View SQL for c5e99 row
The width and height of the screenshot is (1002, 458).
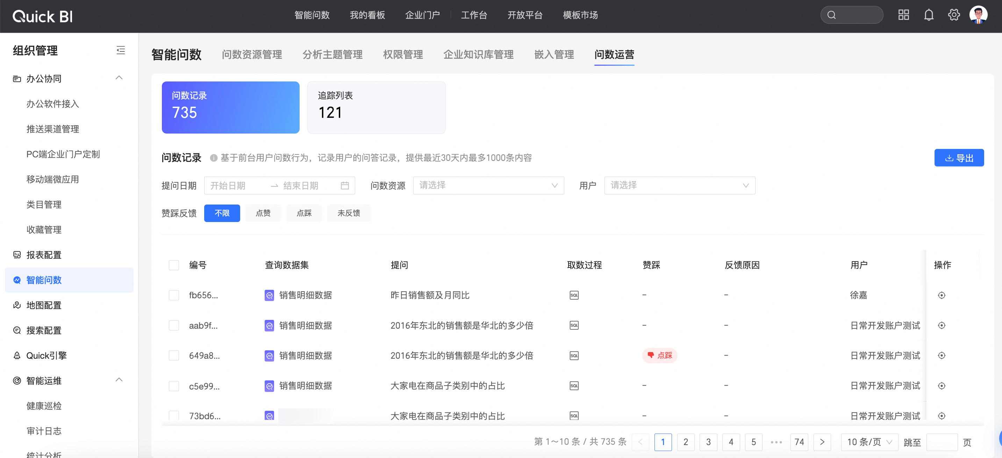(574, 386)
